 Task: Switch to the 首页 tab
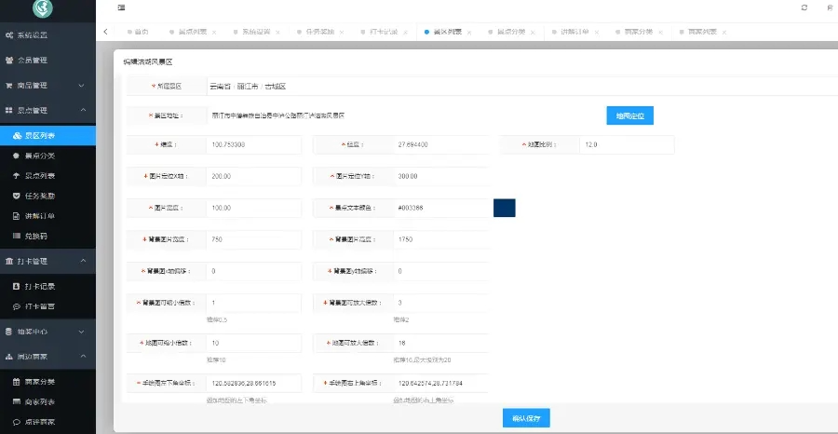click(x=138, y=32)
